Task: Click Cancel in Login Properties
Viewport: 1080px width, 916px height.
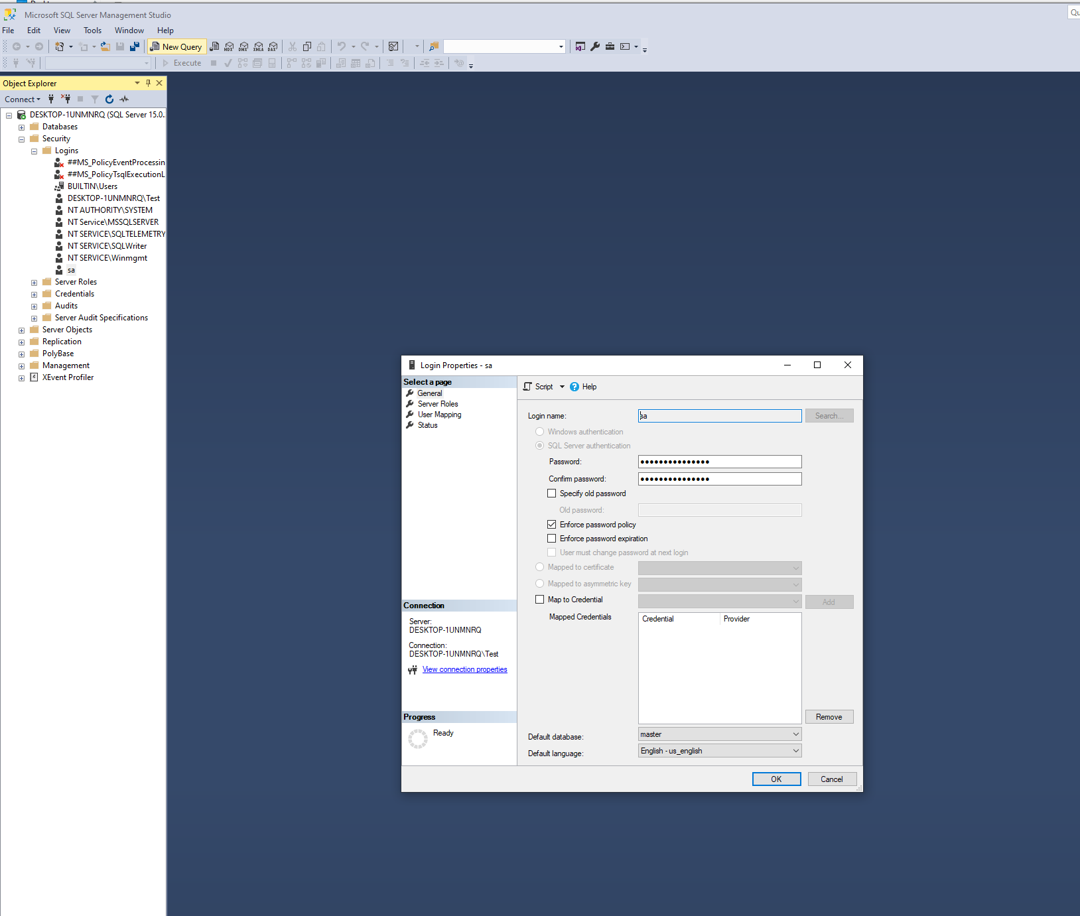Action: [x=832, y=779]
